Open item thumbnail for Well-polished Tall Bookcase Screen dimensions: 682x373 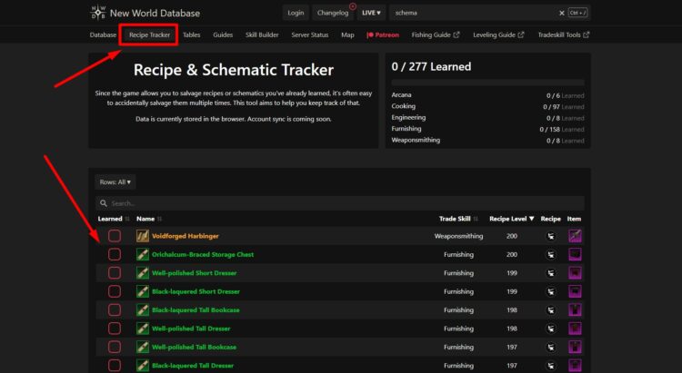click(575, 347)
